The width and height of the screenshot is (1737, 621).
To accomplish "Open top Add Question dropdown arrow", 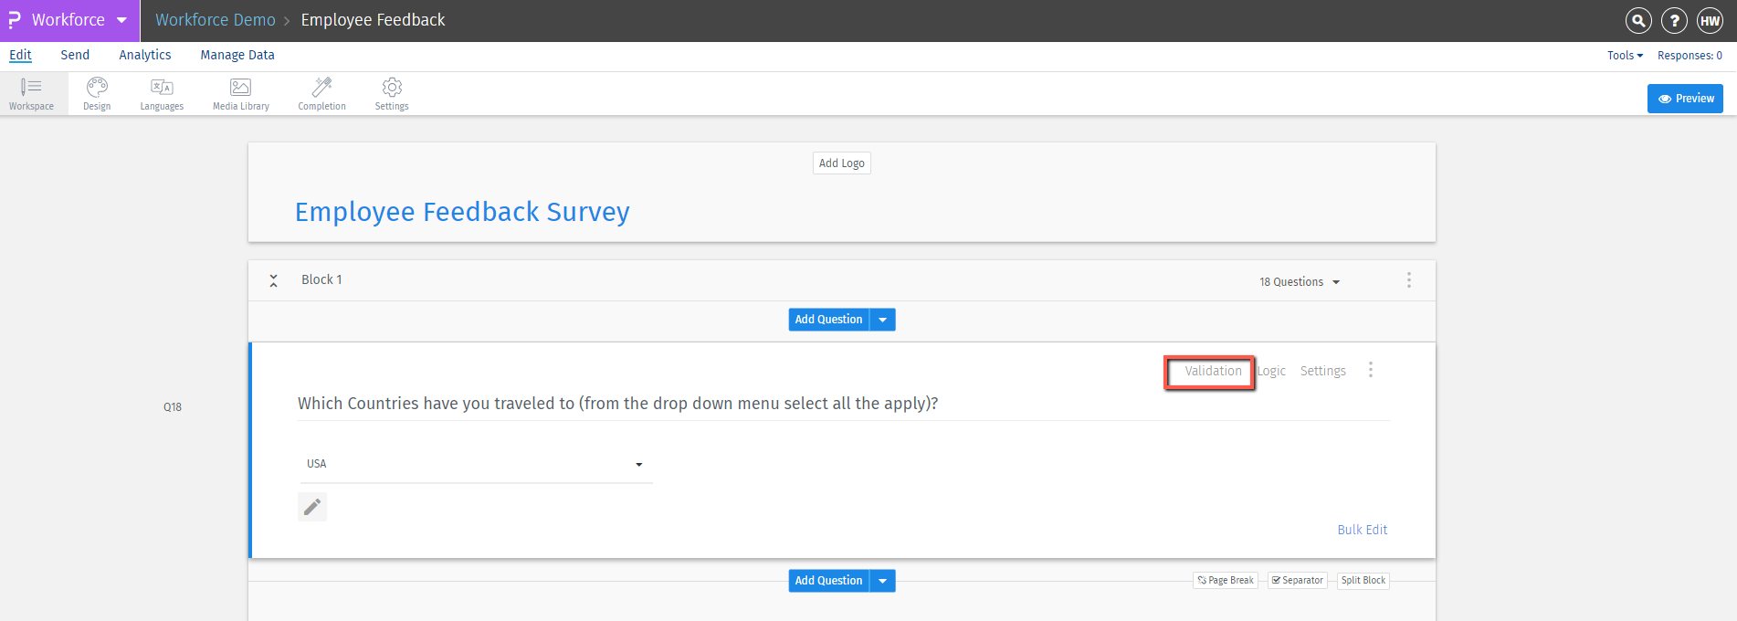I will point(882,320).
